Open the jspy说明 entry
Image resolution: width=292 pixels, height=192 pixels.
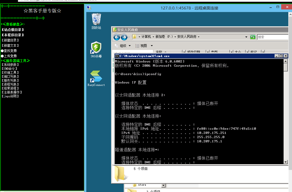tap(10, 96)
